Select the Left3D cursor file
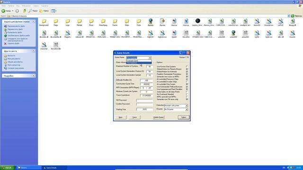303x170 pixels. click(x=281, y=22)
